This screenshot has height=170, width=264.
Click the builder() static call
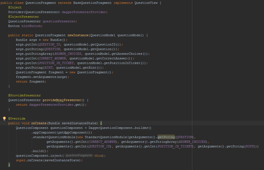click(143, 128)
